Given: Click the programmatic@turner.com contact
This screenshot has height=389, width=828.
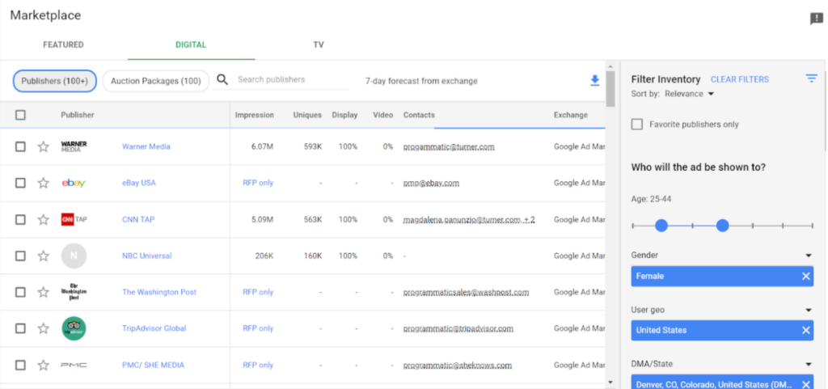Looking at the screenshot, I should click(x=449, y=146).
